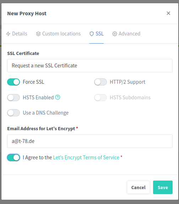Close the New Proxy Host dialog
Viewport: 179px width, 204px height.
tap(168, 13)
